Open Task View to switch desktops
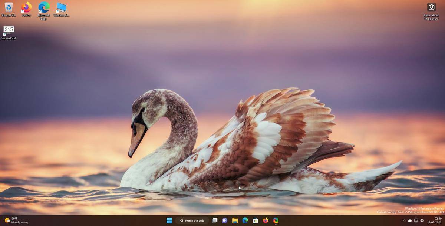Image resolution: width=445 pixels, height=226 pixels. coord(215,220)
